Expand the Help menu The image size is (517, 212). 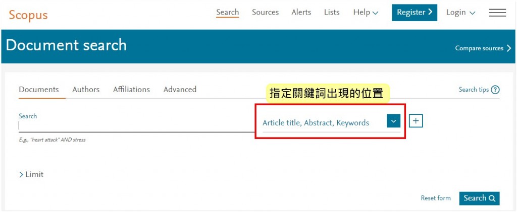coord(366,13)
